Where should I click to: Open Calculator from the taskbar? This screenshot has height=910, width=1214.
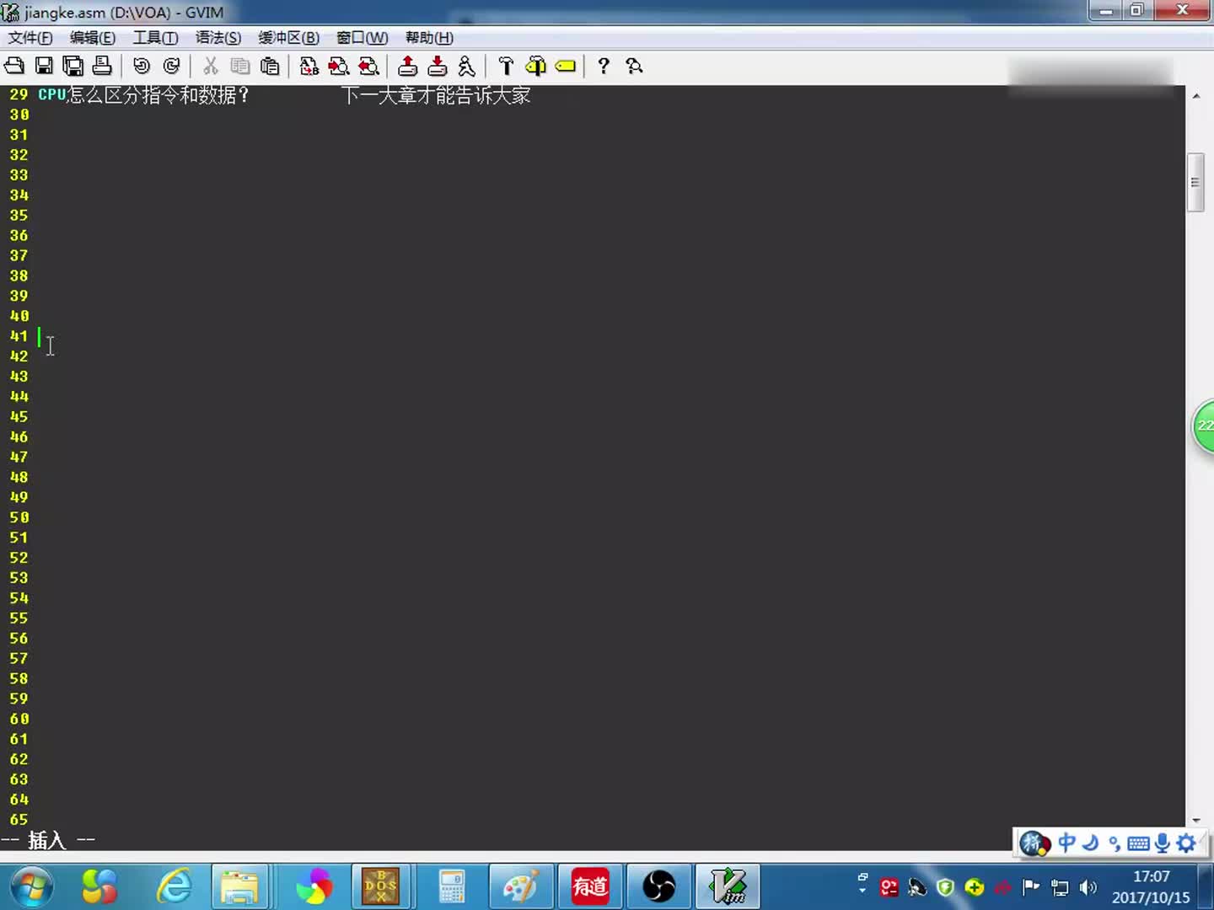tap(452, 886)
